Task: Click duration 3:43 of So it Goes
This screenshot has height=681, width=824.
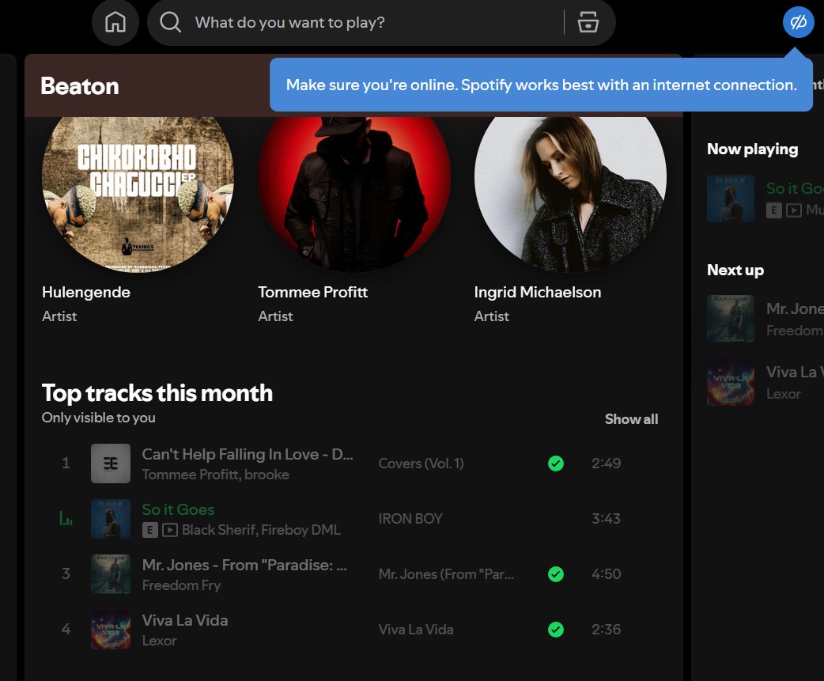Action: (x=606, y=519)
